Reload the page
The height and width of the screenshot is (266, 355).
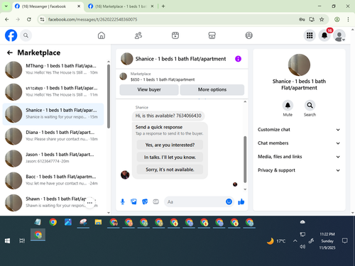29,19
